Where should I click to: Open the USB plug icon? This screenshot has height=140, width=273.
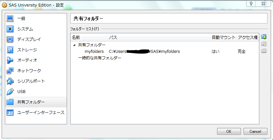pyautogui.click(x=10, y=91)
